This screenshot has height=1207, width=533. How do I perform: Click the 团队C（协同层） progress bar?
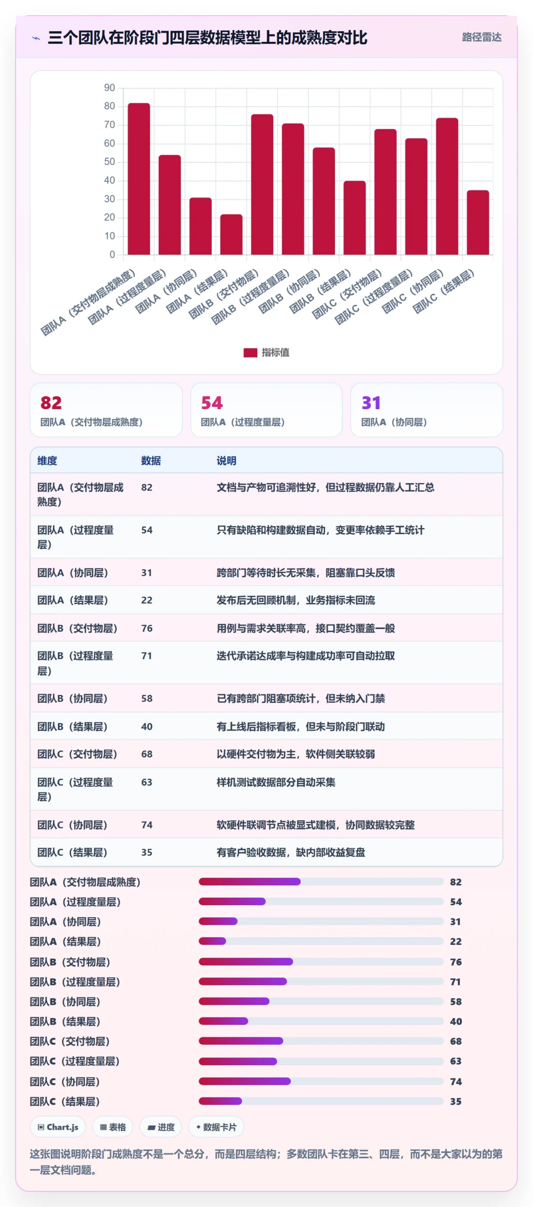click(321, 1081)
